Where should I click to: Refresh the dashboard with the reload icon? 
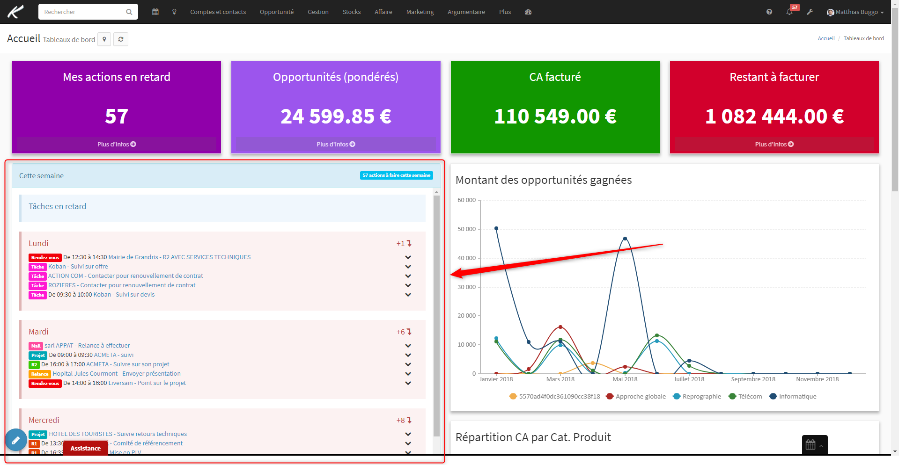tap(121, 39)
